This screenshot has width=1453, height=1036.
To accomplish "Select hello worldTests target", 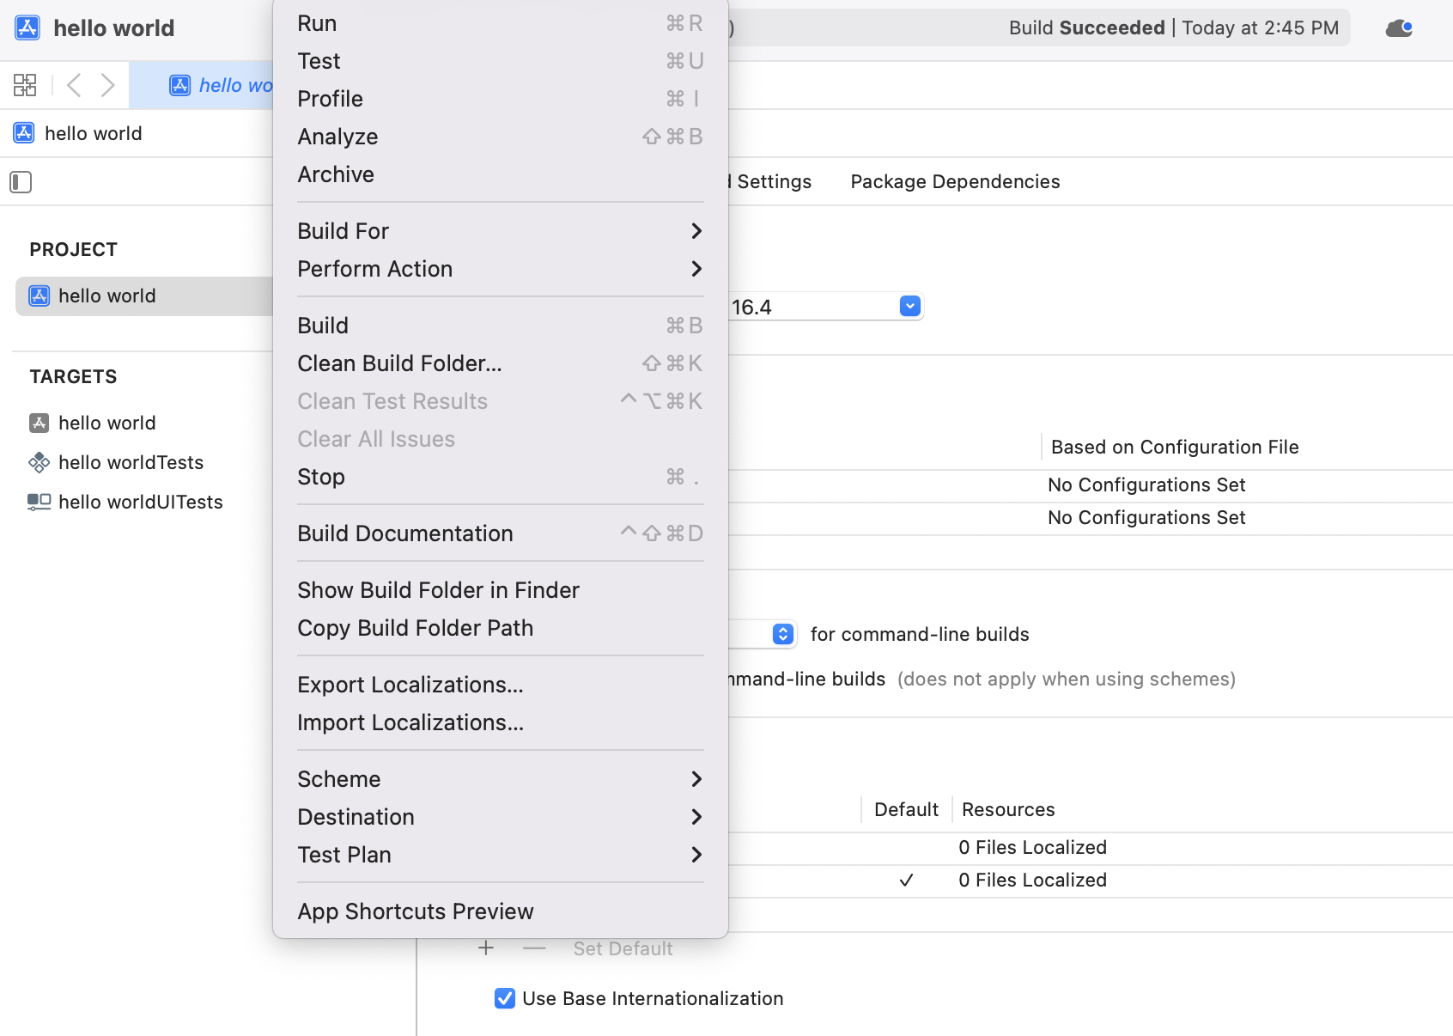I will point(116,462).
